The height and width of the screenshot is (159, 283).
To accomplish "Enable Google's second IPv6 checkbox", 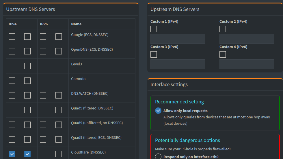I will pos(59,37).
